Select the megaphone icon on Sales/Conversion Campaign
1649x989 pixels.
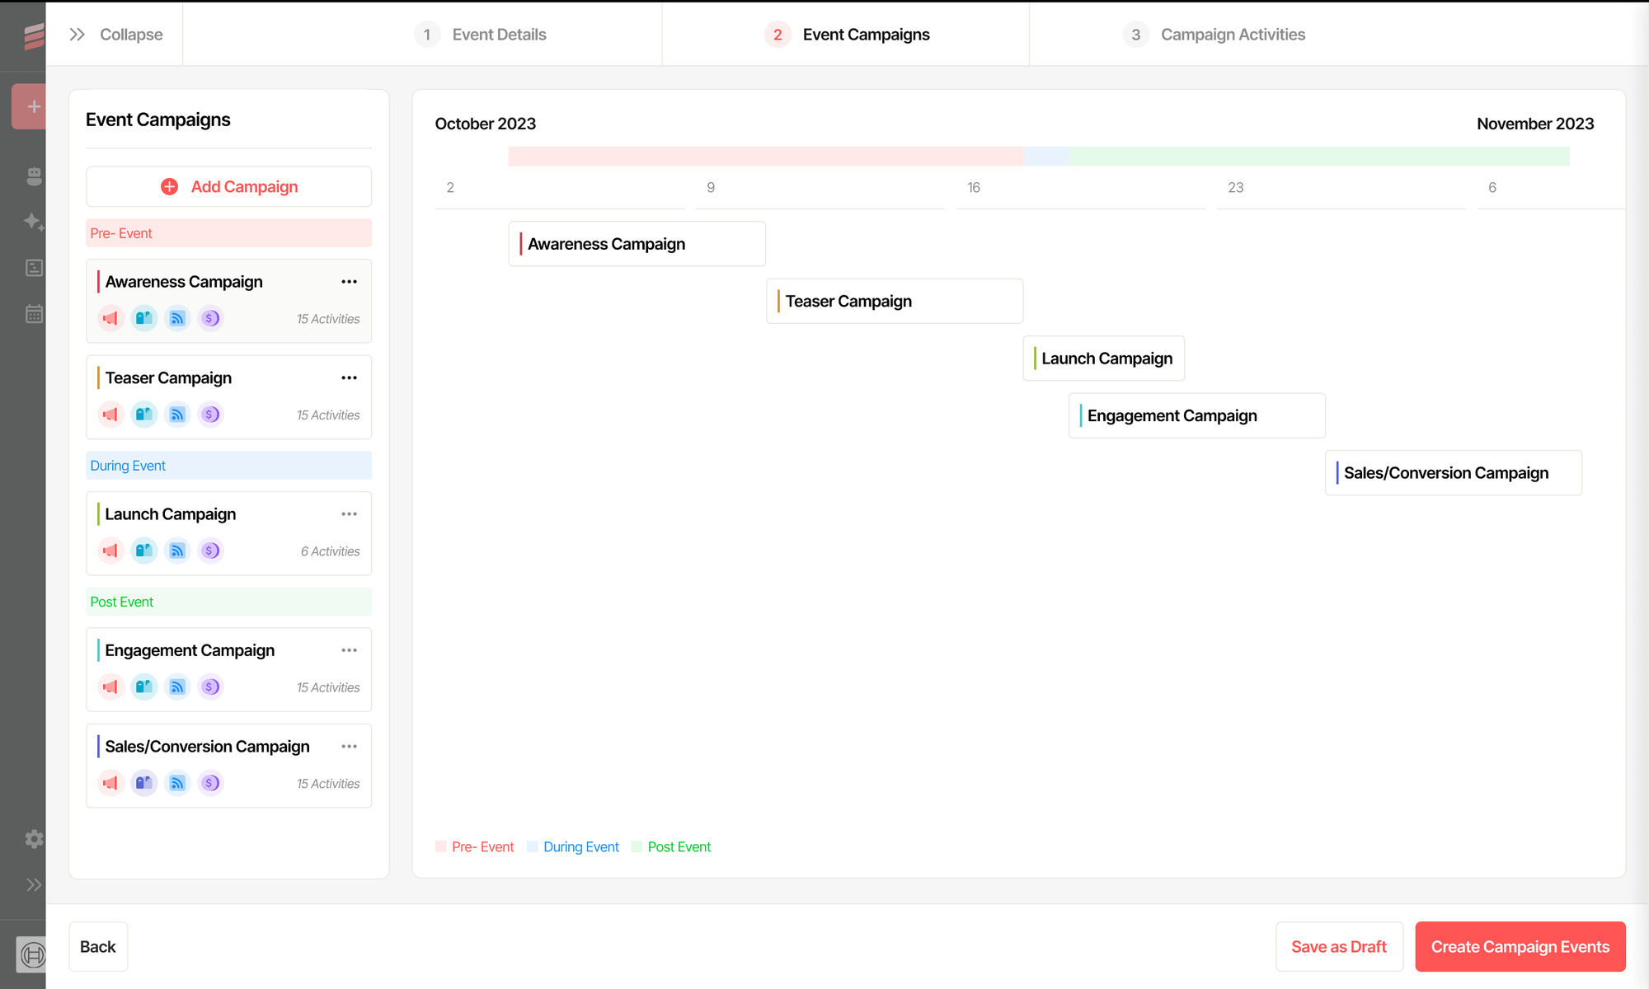110,783
